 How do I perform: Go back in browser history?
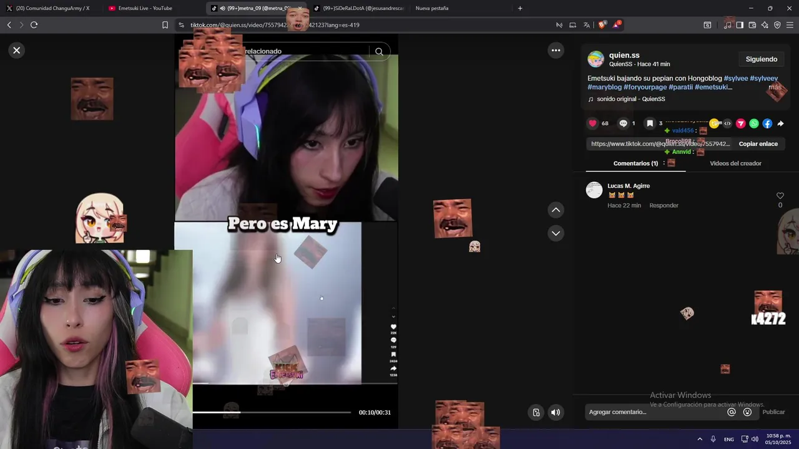point(9,25)
